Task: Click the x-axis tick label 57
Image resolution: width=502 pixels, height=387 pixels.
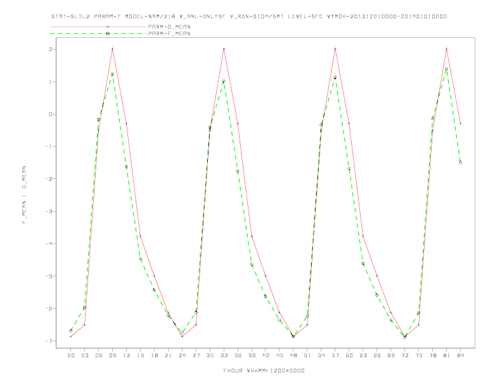Action: pos(335,355)
